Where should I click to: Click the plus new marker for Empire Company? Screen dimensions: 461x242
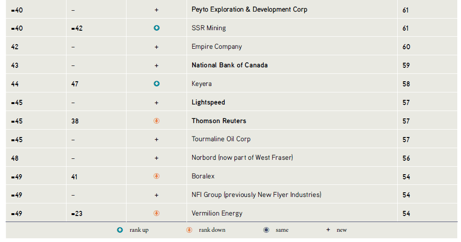coord(156,47)
